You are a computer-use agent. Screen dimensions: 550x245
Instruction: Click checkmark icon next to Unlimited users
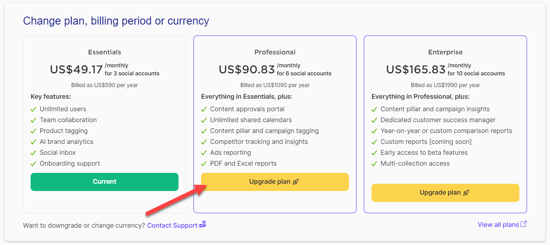click(x=33, y=109)
